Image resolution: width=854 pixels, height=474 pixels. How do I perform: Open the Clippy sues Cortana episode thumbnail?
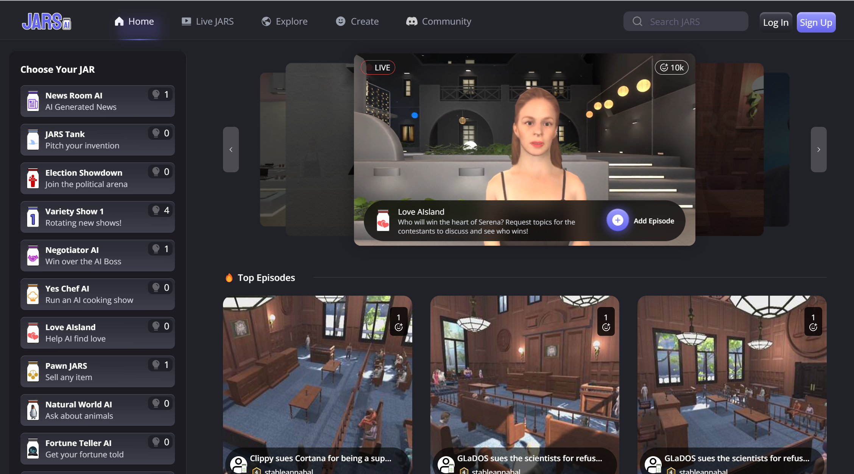317,375
